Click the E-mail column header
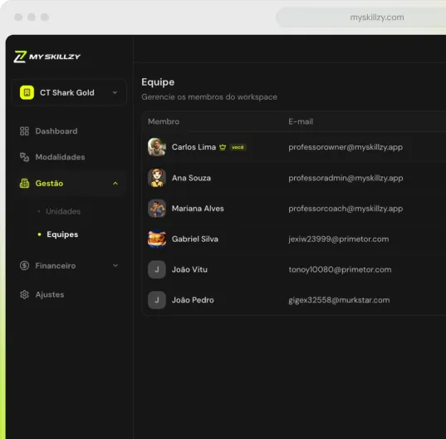The height and width of the screenshot is (439, 446). tap(301, 122)
